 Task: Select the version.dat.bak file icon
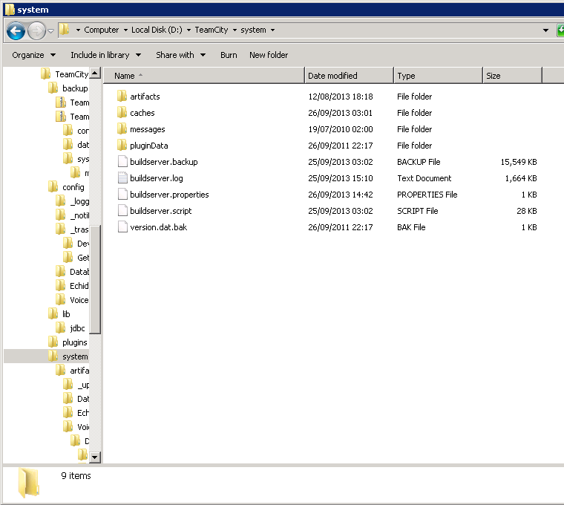click(122, 227)
